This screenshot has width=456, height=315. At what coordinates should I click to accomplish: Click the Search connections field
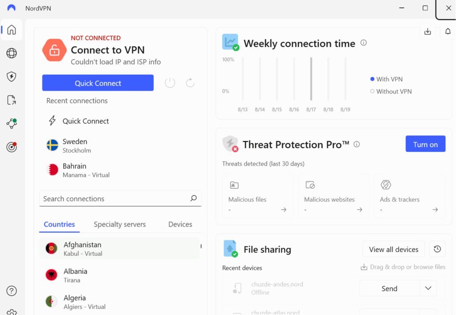coord(115,199)
